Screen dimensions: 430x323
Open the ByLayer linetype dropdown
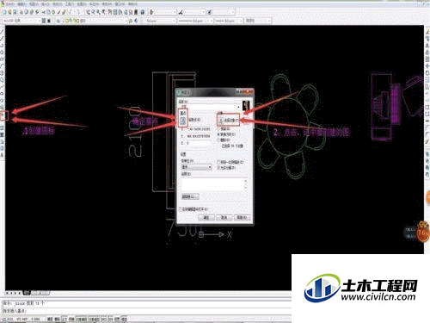pos(195,21)
